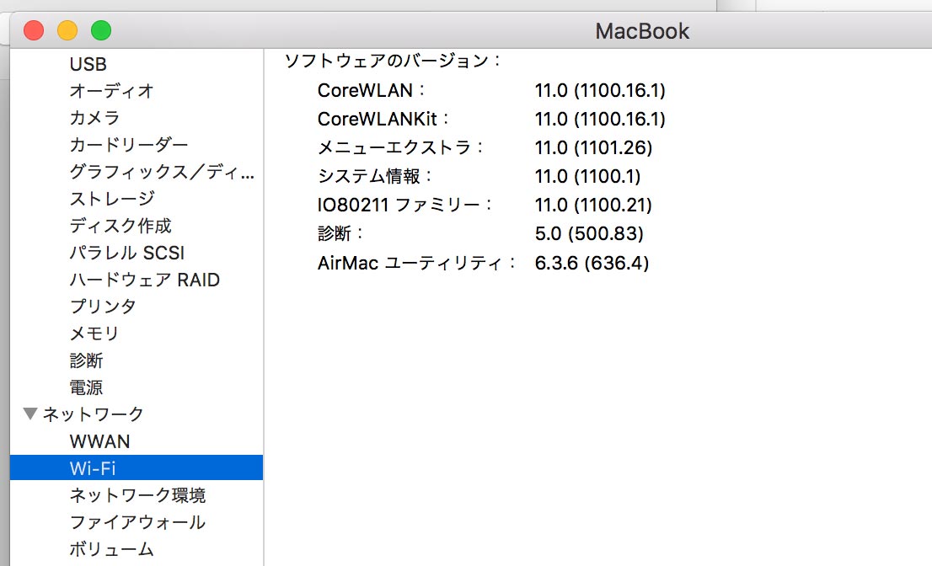Click the MacBook window title
This screenshot has height=566, width=932.
click(642, 31)
